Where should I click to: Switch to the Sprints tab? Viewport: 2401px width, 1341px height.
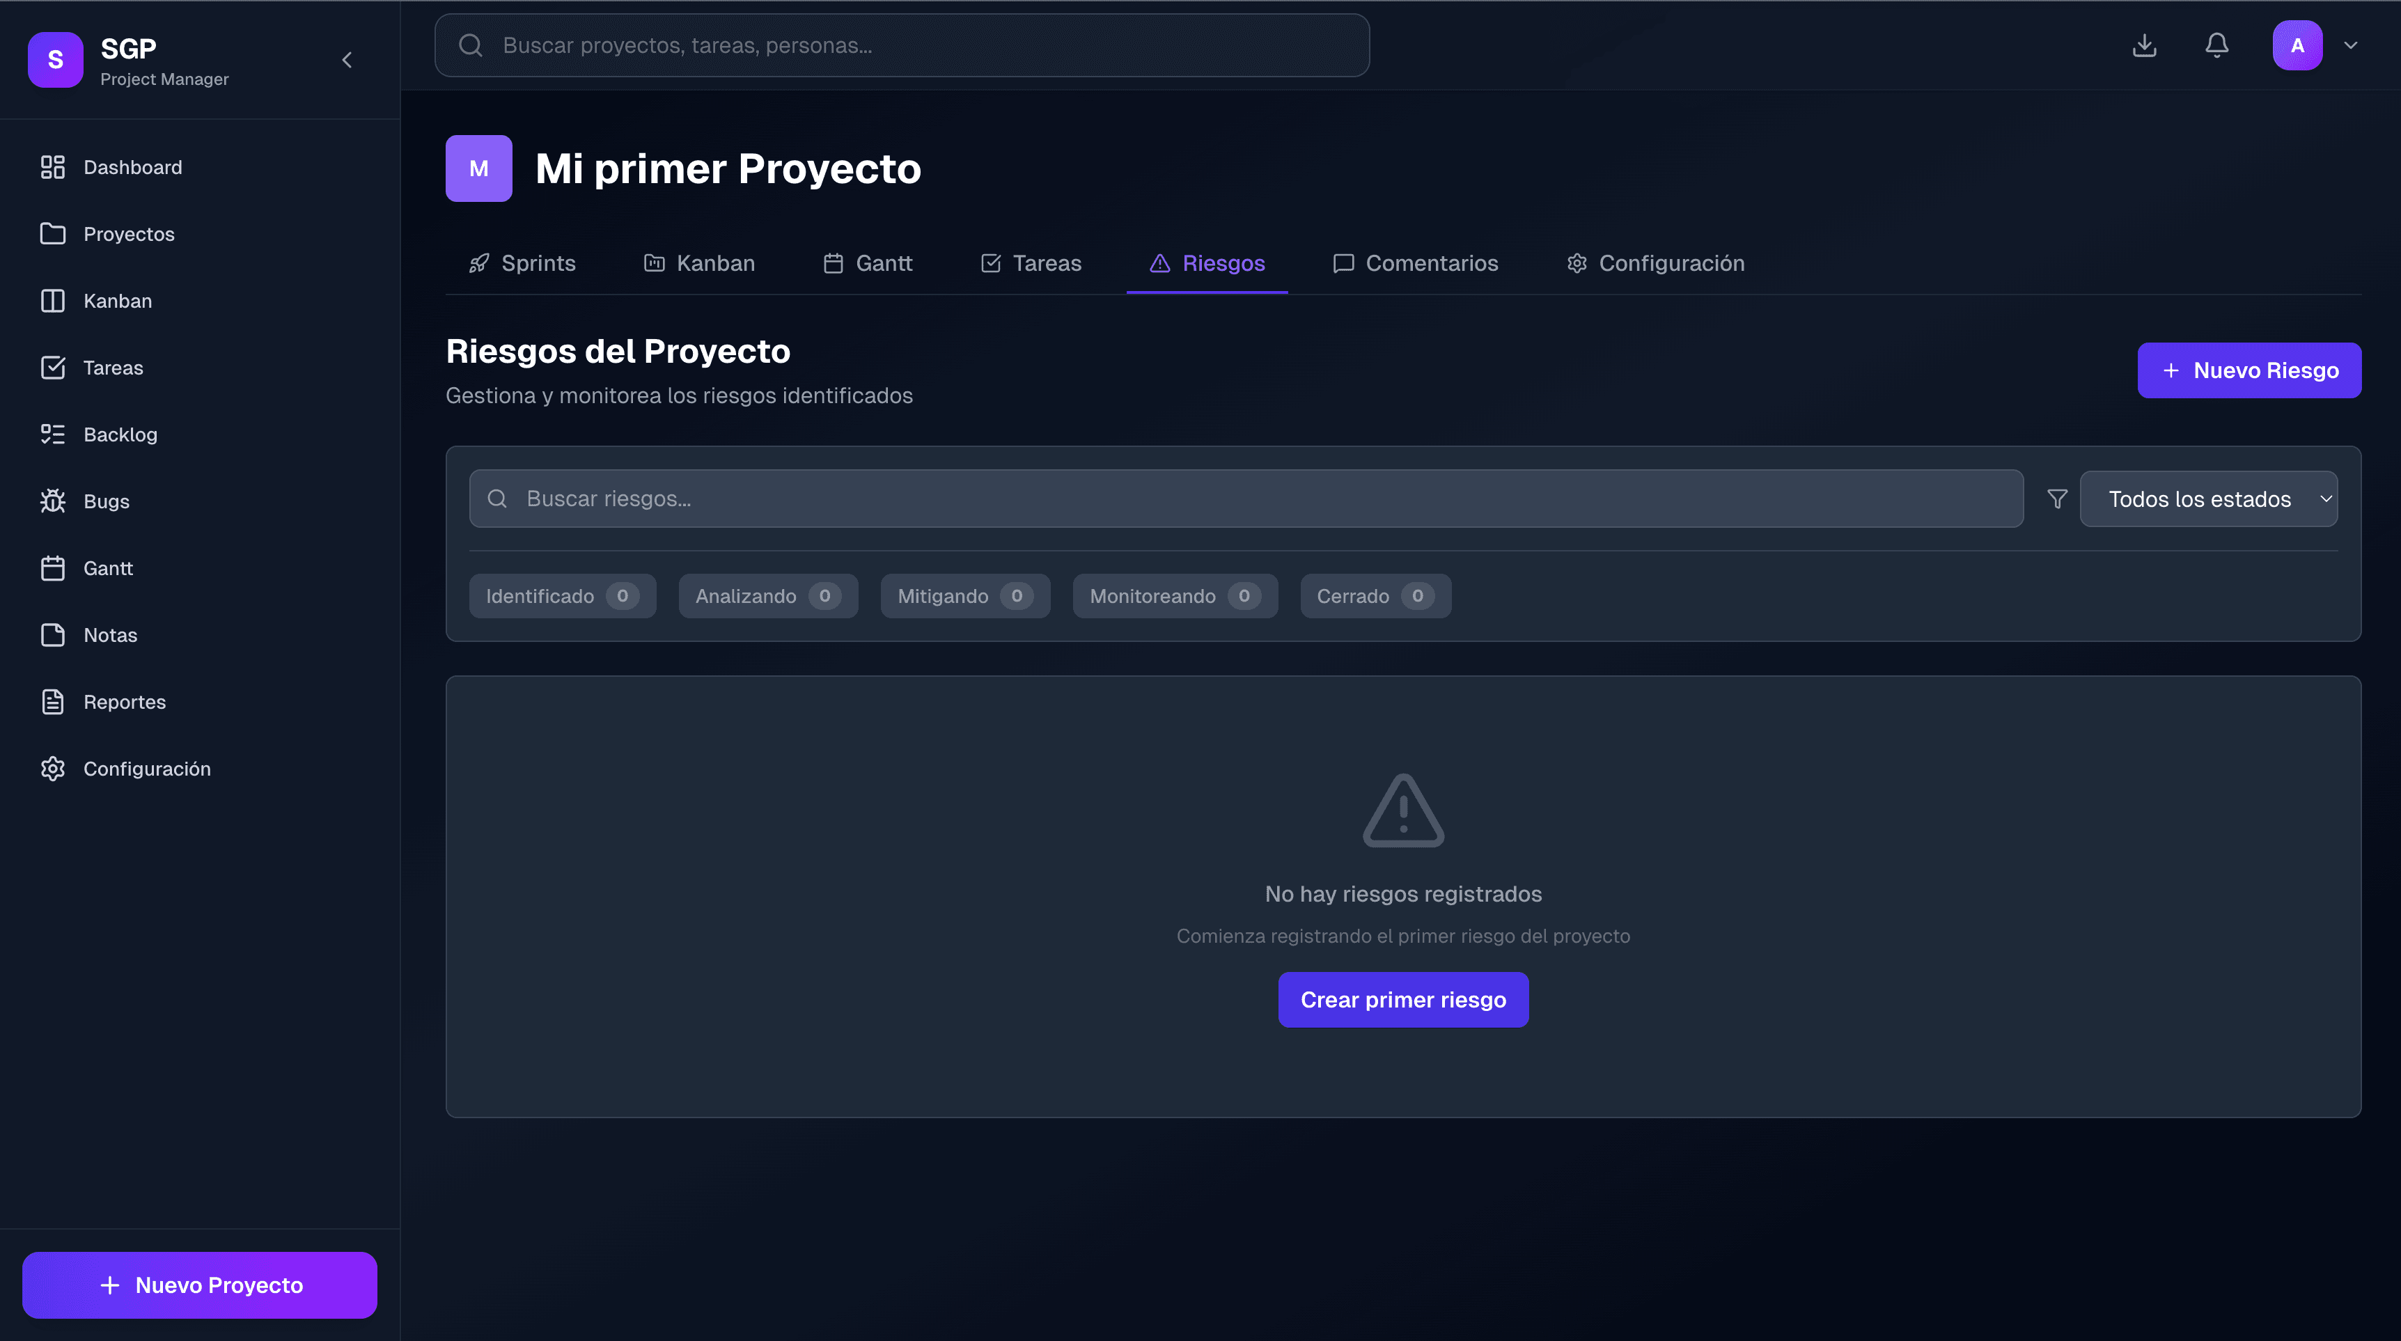(522, 262)
